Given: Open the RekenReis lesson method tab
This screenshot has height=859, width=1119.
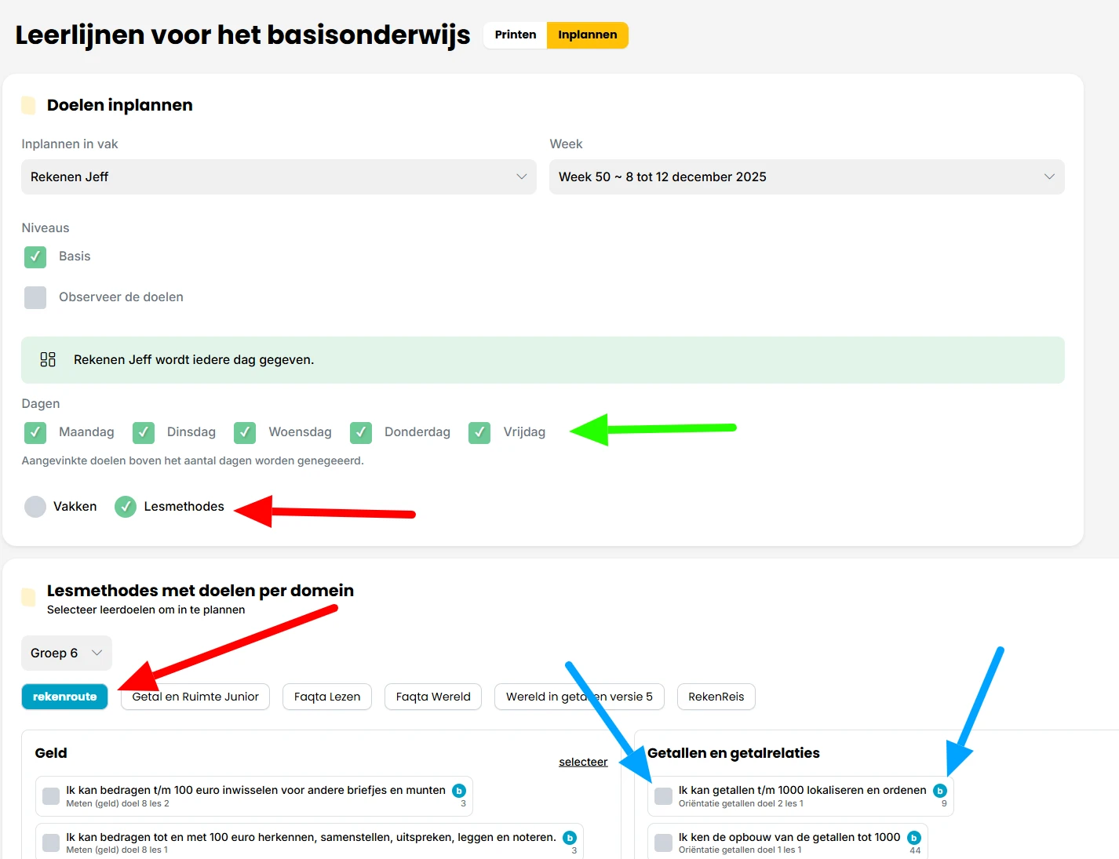Looking at the screenshot, I should tap(716, 697).
